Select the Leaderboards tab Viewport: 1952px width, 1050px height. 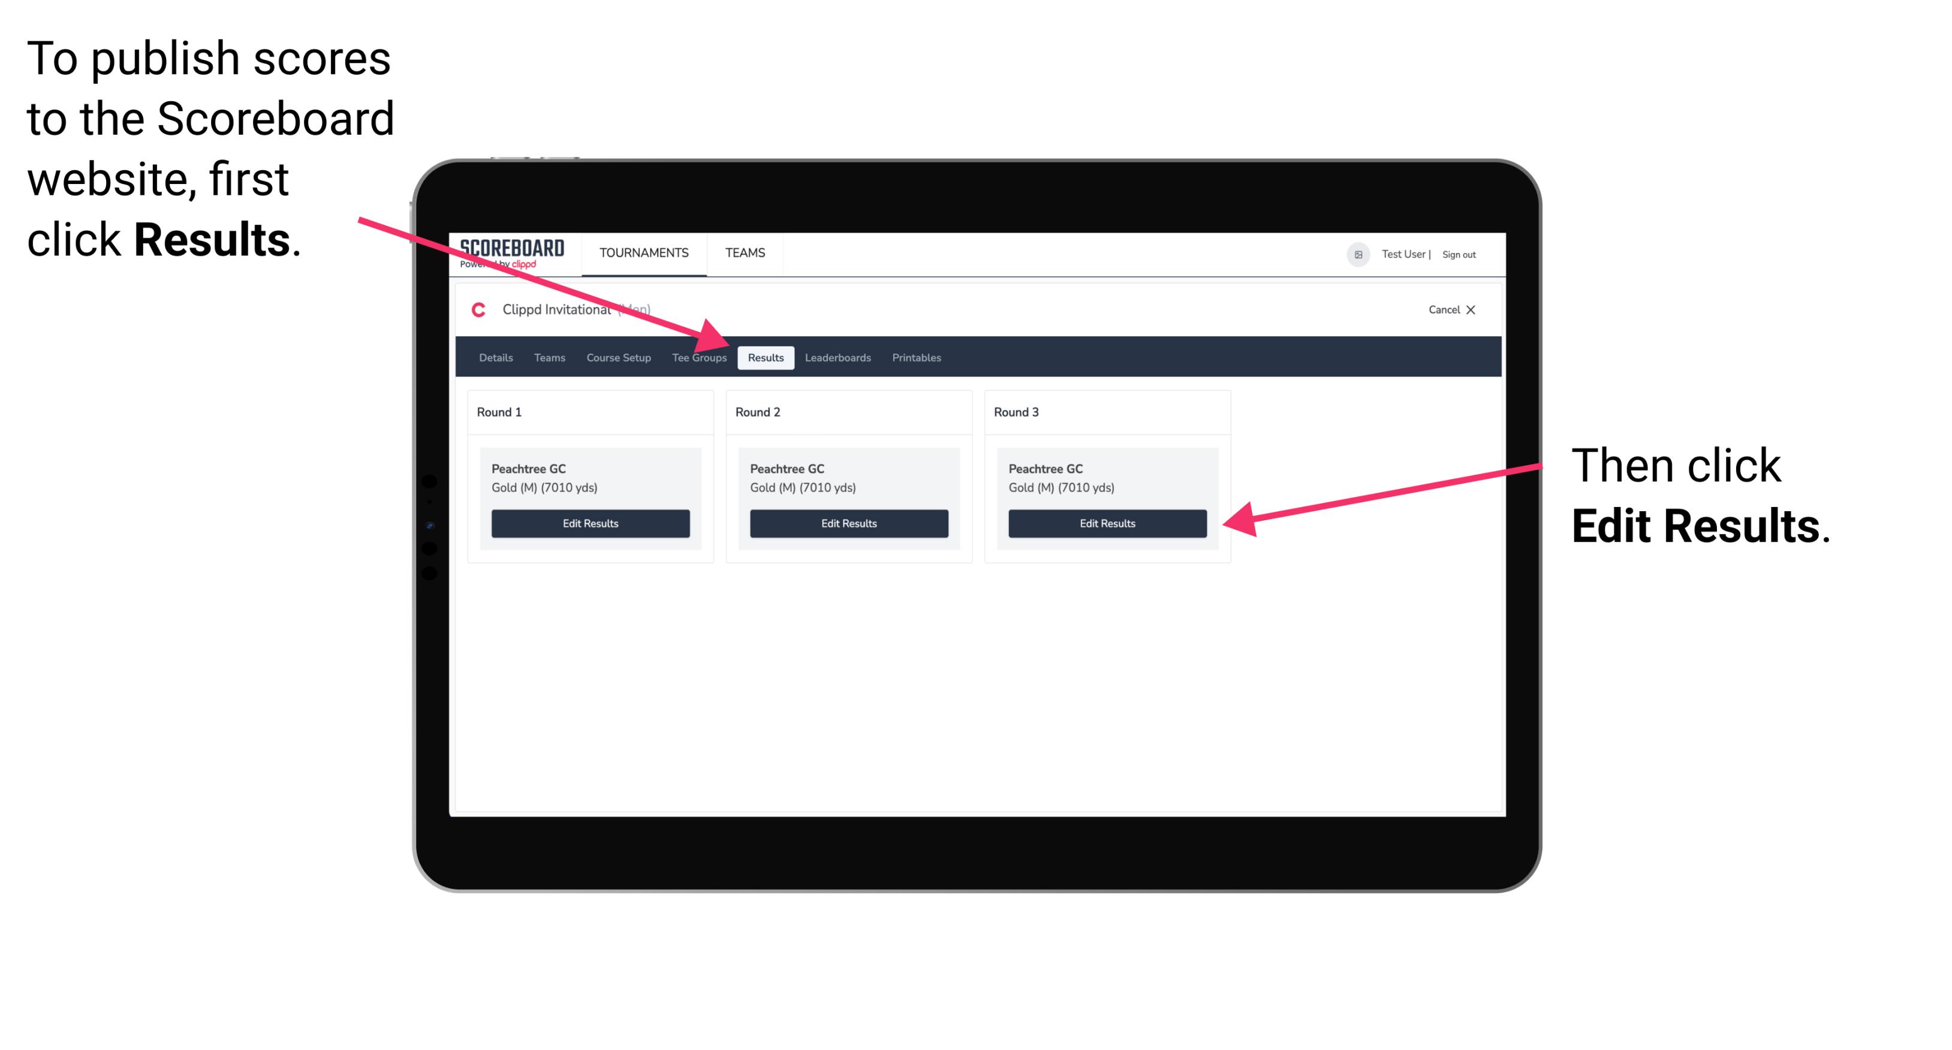[x=838, y=357]
